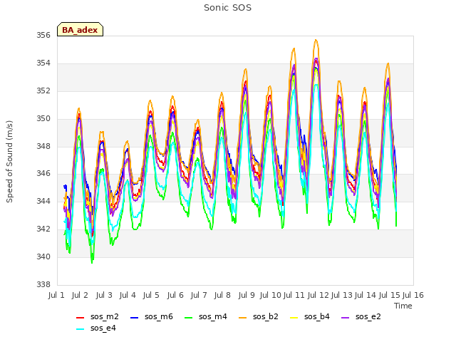The width and height of the screenshot is (456, 342).
Task: Click the Jul 5 x-axis tick label
Action: coord(151,295)
